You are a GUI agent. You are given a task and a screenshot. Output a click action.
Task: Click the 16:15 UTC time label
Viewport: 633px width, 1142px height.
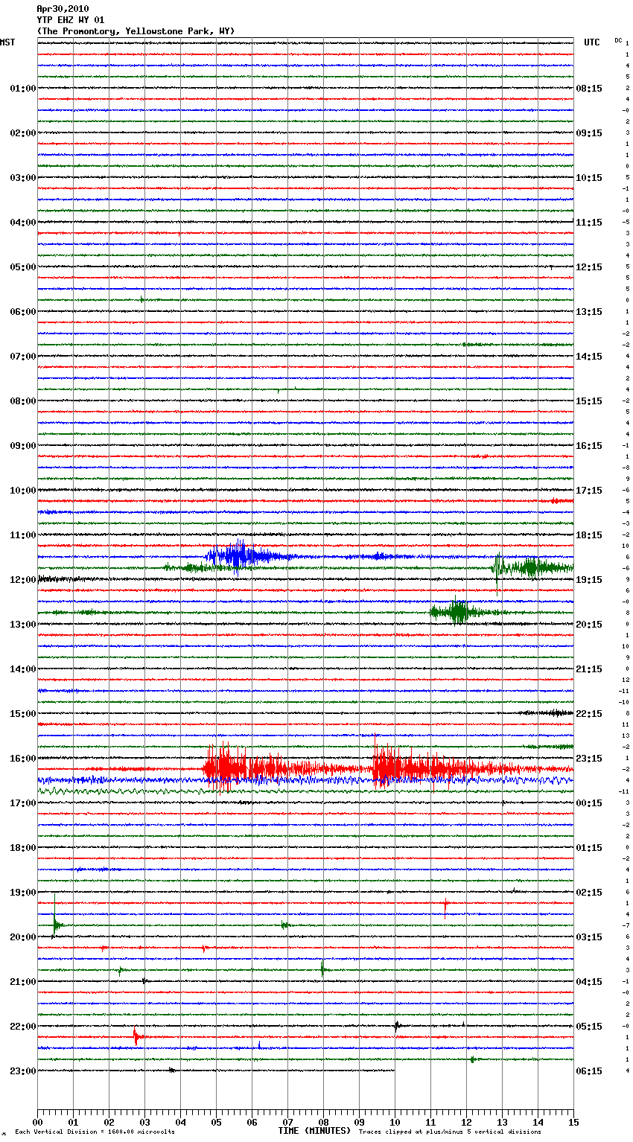589,446
